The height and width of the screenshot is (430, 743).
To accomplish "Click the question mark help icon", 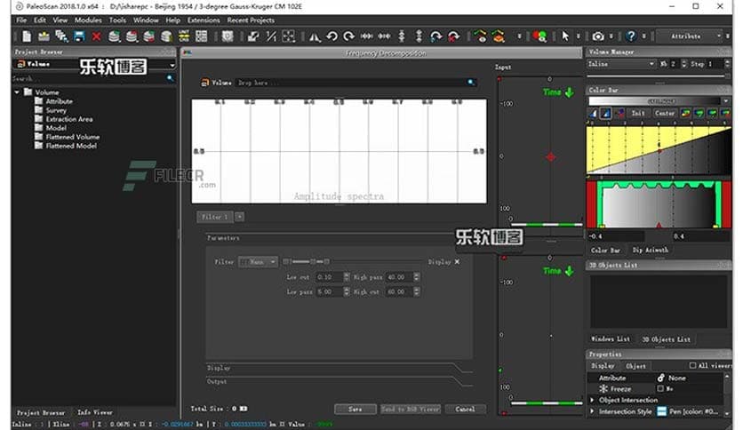I will click(631, 36).
